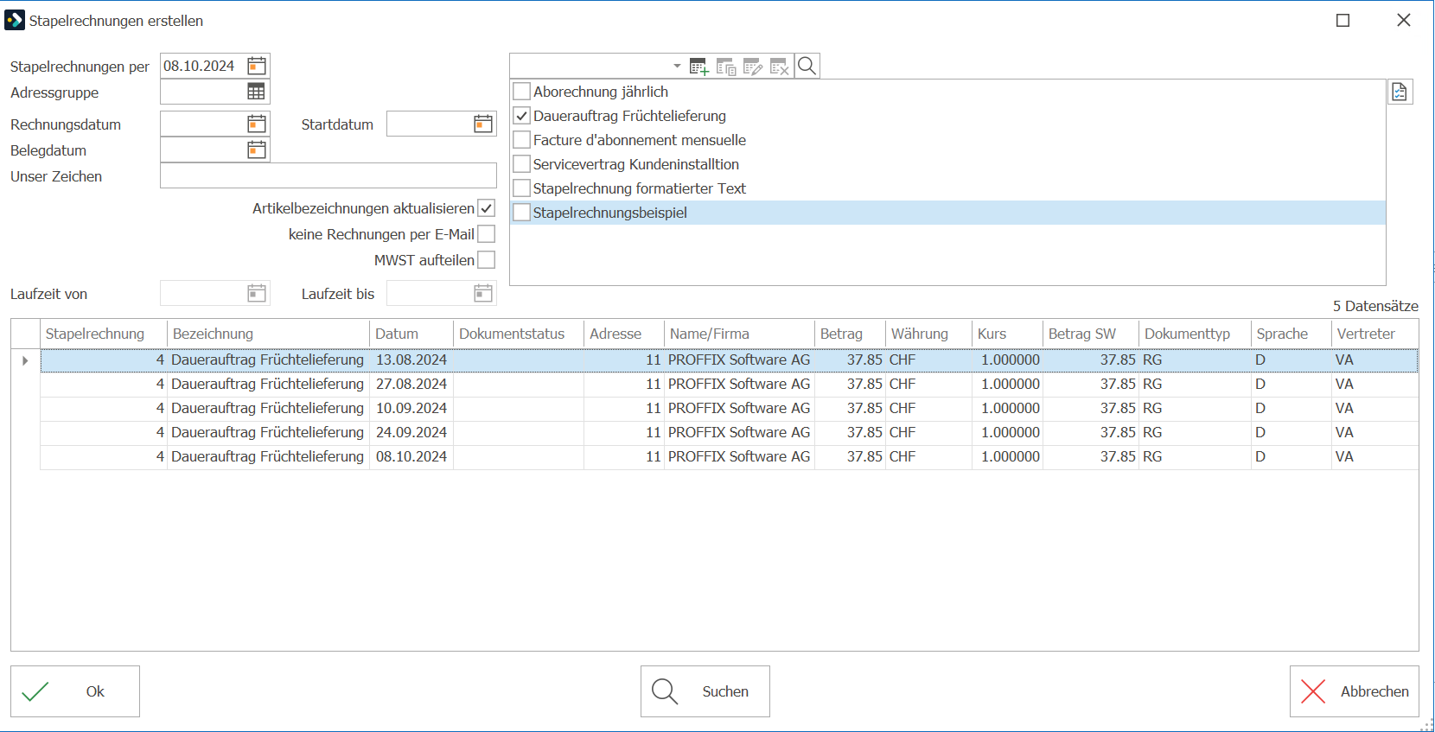Open the Belegdatum calendar picker
The width and height of the screenshot is (1435, 732).
pyautogui.click(x=257, y=150)
